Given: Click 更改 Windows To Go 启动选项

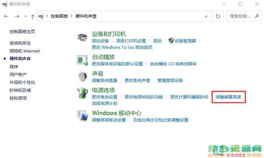Looking at the screenshot, I should pos(122,47).
